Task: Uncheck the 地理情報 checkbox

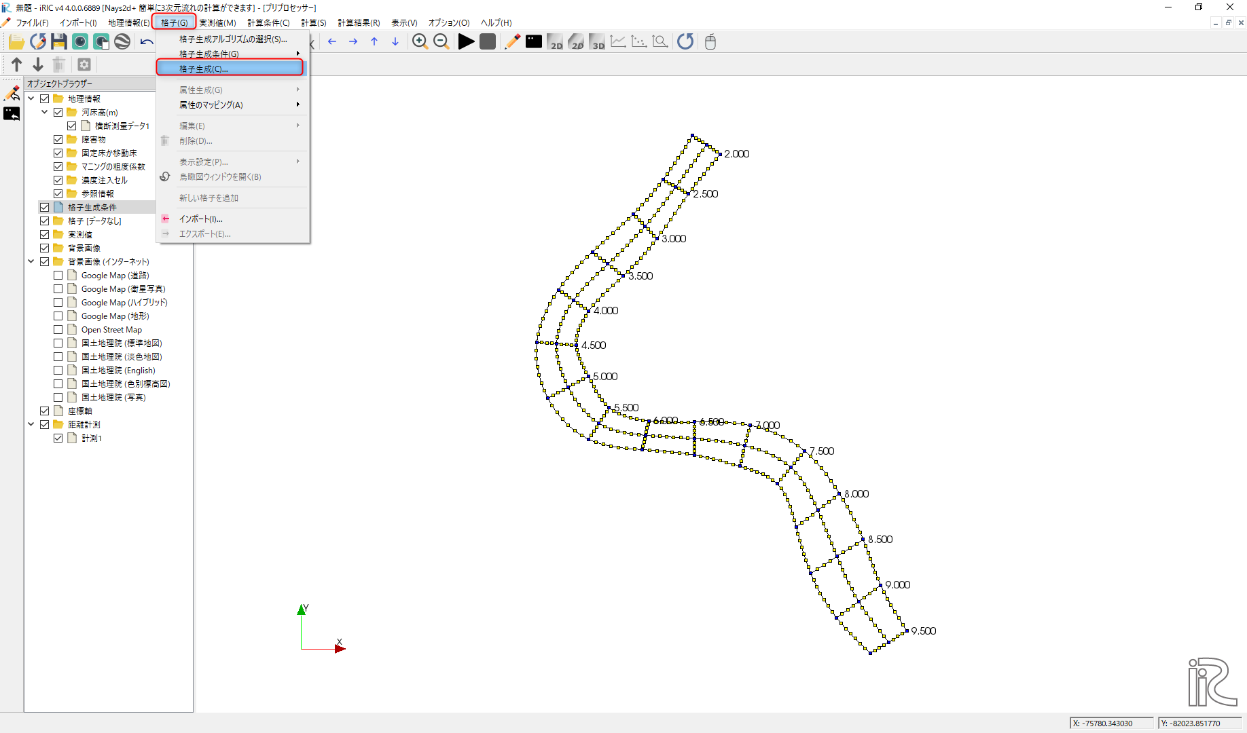Action: coord(45,98)
